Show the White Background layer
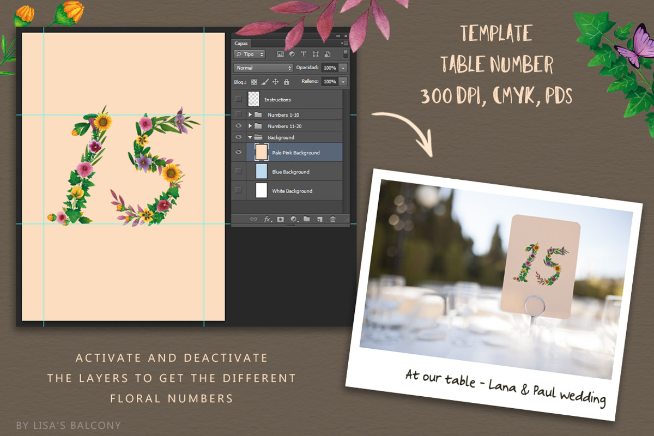Viewport: 654px width, 436px height. (x=238, y=191)
